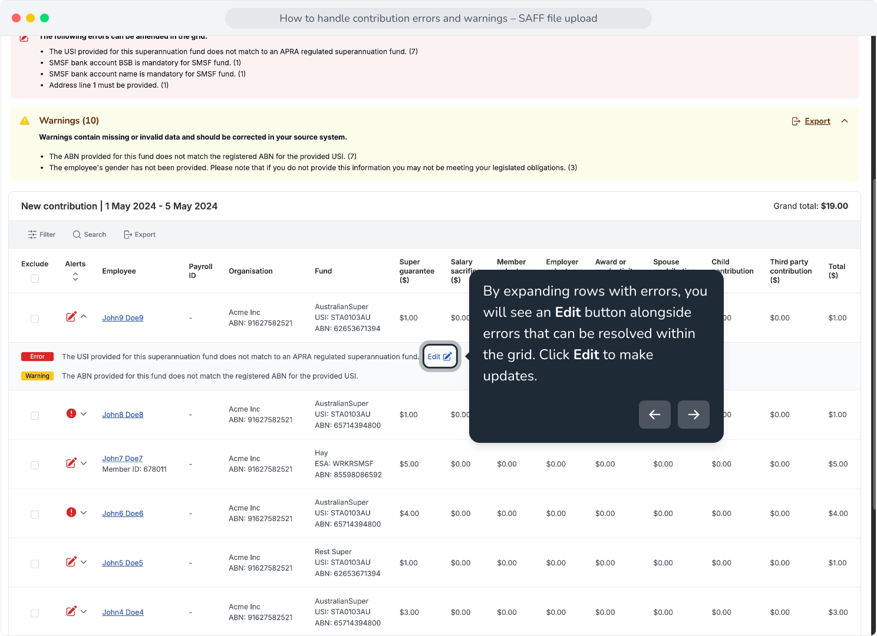Image resolution: width=877 pixels, height=636 pixels.
Task: Click the edit alert icon for John9 Doe9
Action: pos(71,317)
